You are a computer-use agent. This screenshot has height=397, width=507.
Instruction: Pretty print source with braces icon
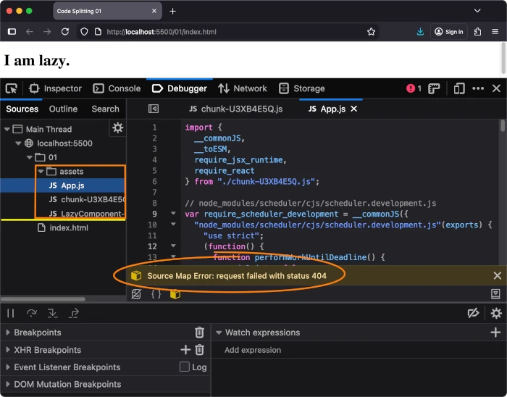pos(156,294)
